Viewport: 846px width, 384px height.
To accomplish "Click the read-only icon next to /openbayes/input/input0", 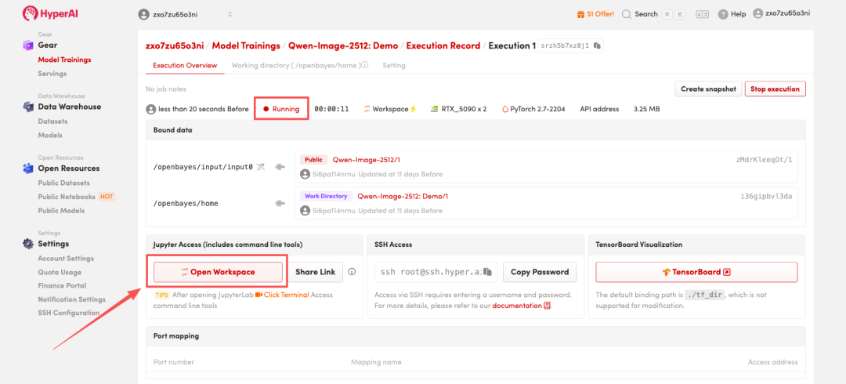I will pyautogui.click(x=261, y=167).
